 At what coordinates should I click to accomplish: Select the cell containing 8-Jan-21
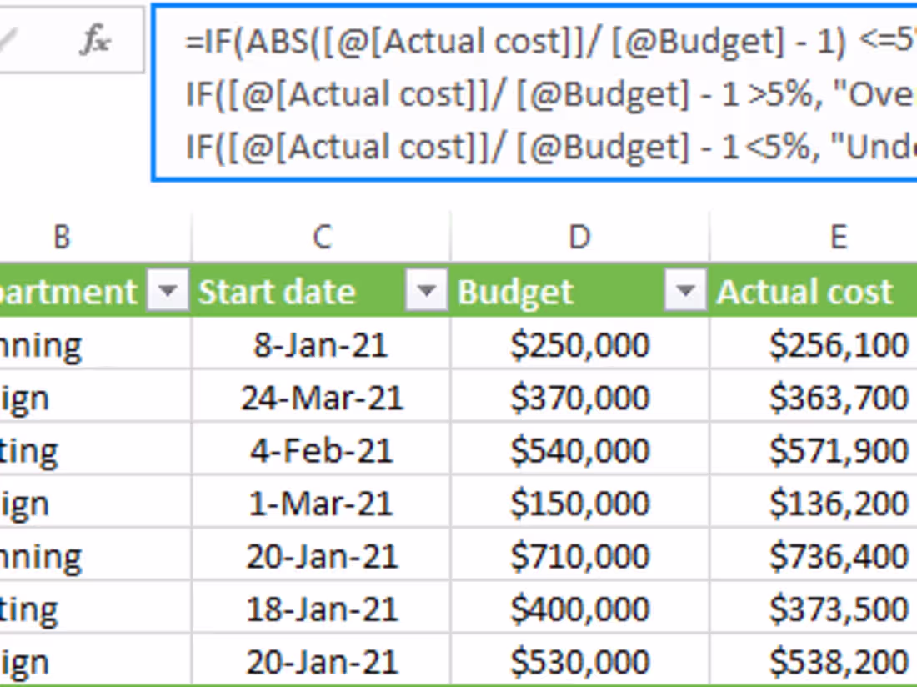321,344
